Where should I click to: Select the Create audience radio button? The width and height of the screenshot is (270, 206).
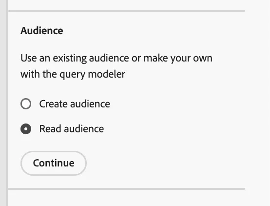tap(26, 104)
